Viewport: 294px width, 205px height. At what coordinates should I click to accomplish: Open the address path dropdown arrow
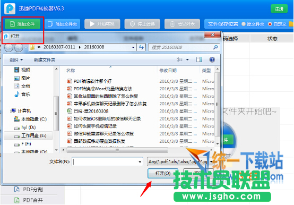point(133,47)
